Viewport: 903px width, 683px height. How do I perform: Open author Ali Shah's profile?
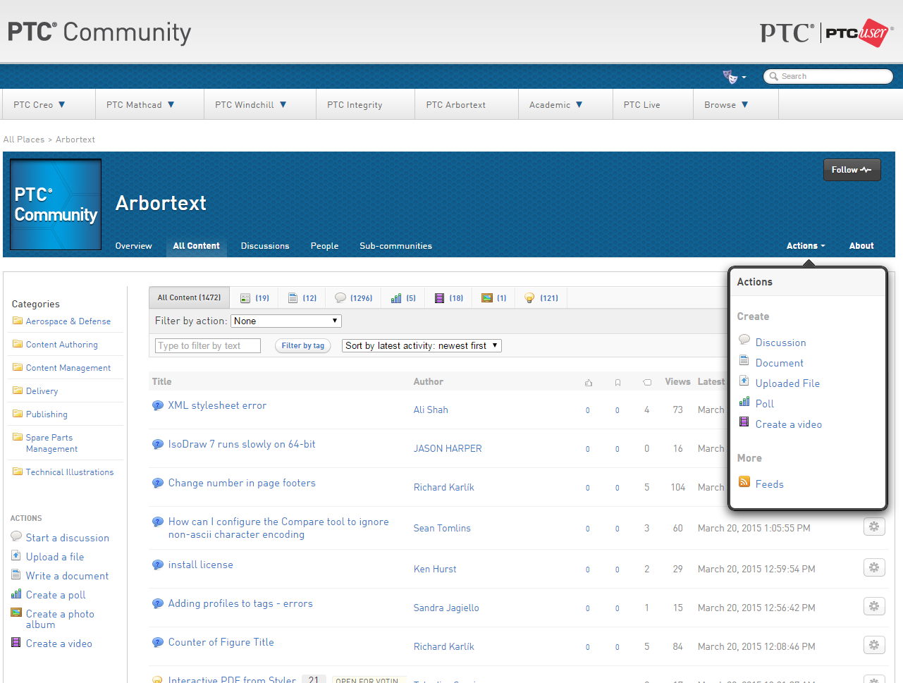[431, 410]
